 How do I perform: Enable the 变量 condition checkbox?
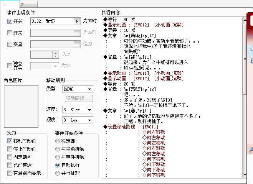[x=10, y=44]
